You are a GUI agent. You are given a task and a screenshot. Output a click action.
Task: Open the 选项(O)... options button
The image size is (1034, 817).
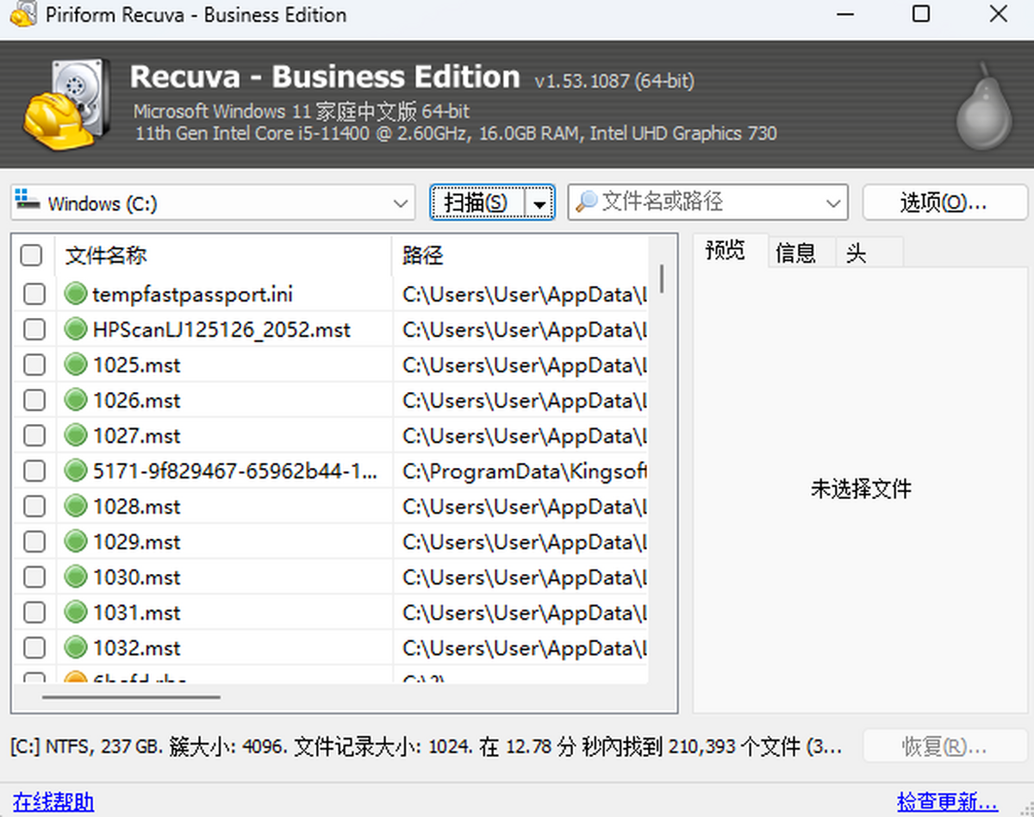tap(944, 203)
